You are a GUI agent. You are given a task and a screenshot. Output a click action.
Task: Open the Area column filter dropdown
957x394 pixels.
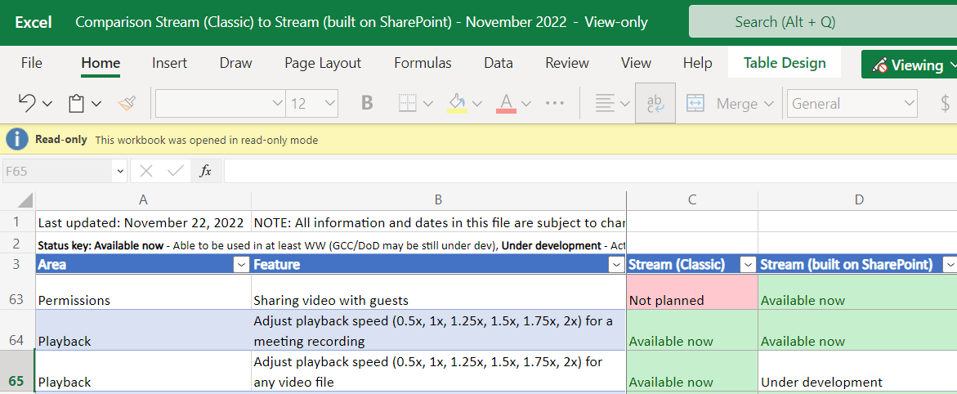tap(242, 265)
